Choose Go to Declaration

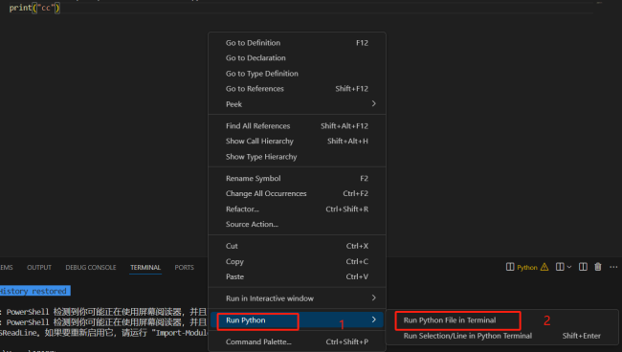[297, 58]
